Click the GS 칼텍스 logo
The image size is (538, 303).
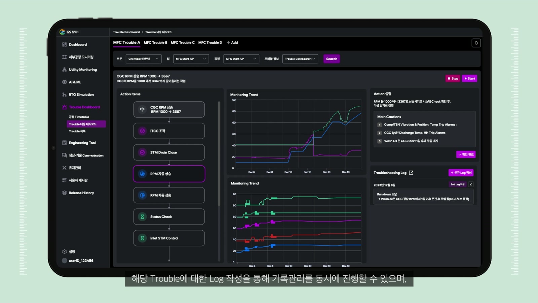[69, 32]
